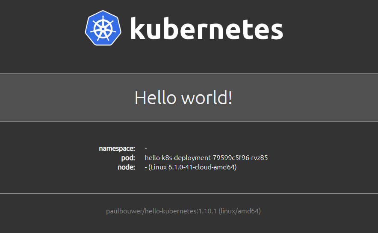Image resolution: width=378 pixels, height=233 pixels.
Task: Select the 'Hello world!' heading
Action: point(183,97)
